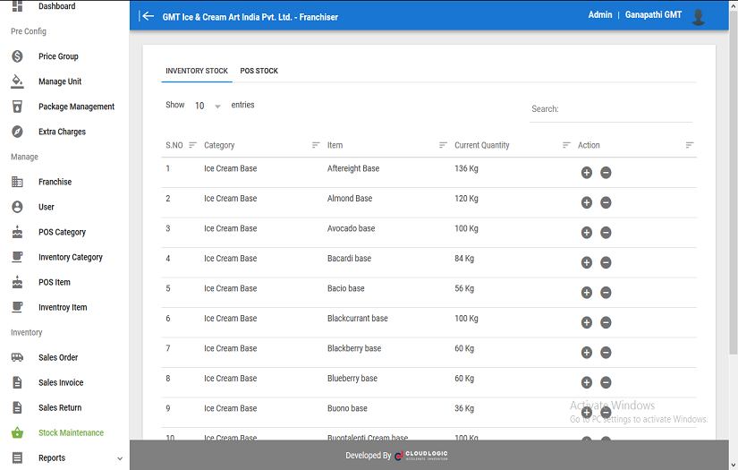Sort by Item column icon
Screen dimensions: 738x470
443,145
